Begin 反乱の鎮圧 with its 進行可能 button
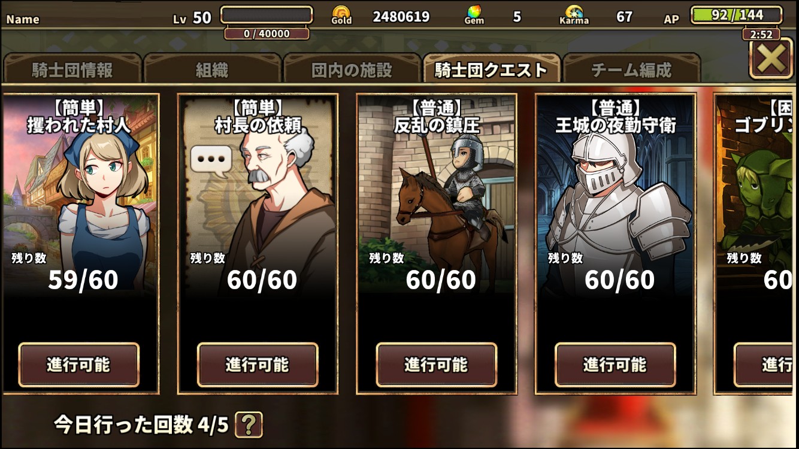 pos(436,365)
